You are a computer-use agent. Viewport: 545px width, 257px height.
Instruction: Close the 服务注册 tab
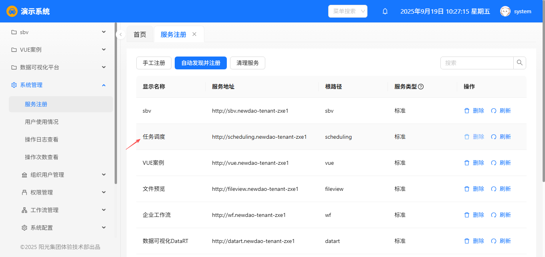coord(194,34)
